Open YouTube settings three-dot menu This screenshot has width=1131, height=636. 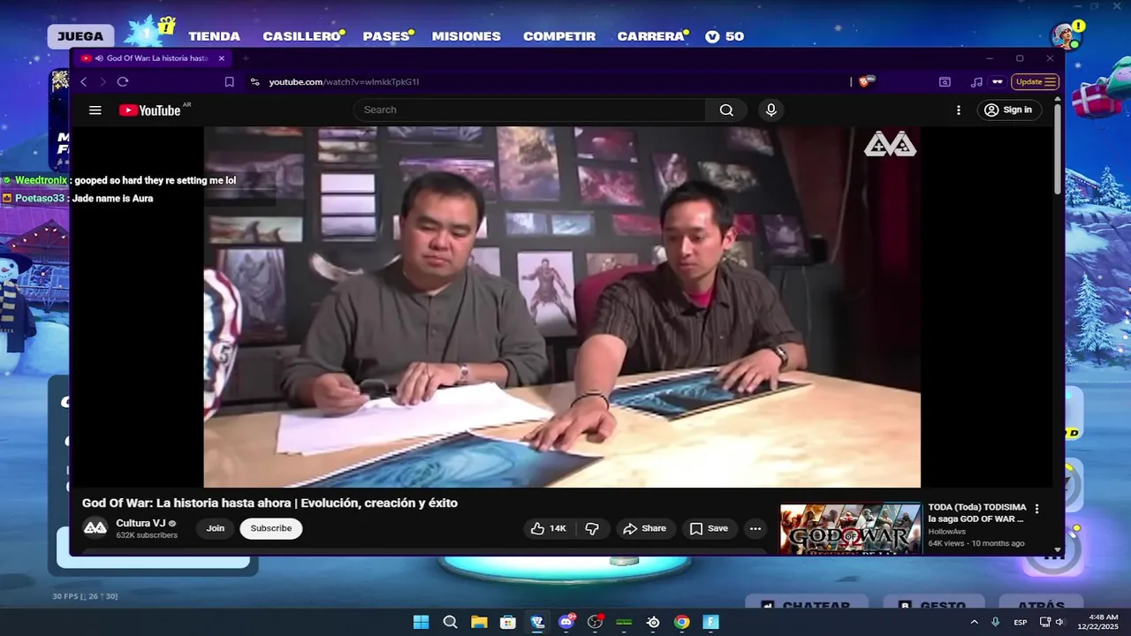click(x=959, y=110)
